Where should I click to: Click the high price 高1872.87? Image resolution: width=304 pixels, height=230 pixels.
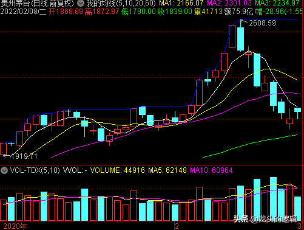click(x=102, y=12)
